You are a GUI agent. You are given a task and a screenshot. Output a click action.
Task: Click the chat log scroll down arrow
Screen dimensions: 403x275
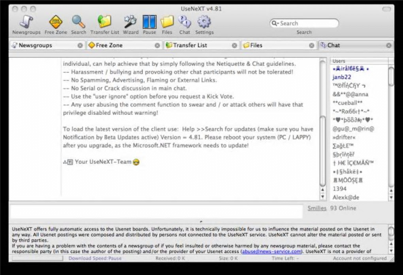pyautogui.click(x=323, y=197)
